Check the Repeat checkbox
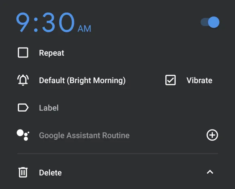The height and width of the screenshot is (189, 235). pyautogui.click(x=23, y=53)
